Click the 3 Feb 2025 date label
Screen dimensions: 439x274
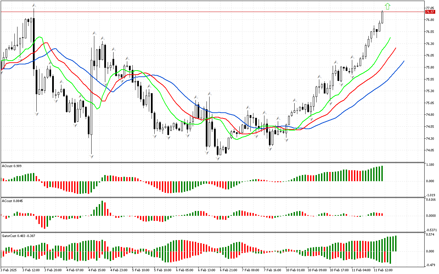9,270
